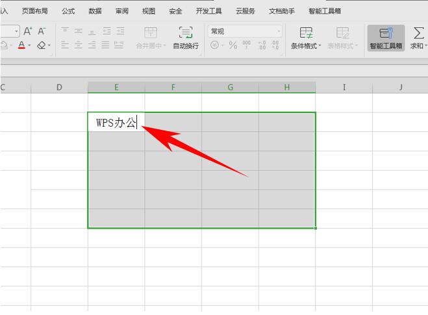Open 表格样式 table style menu
Viewport: 428px width, 315px height.
342,38
